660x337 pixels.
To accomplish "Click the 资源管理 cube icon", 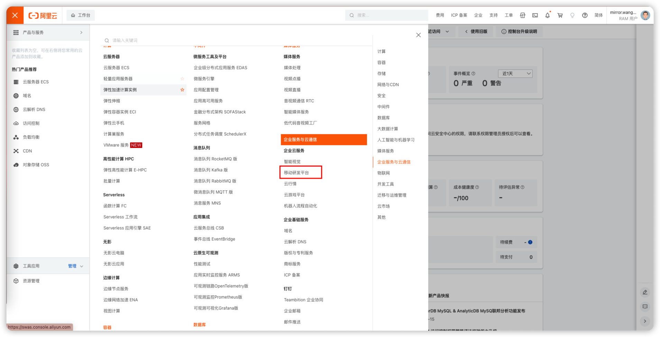I will pyautogui.click(x=16, y=281).
